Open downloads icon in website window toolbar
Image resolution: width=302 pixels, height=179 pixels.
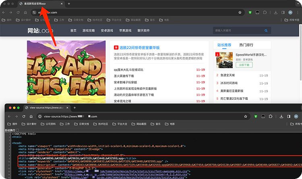(x=275, y=12)
